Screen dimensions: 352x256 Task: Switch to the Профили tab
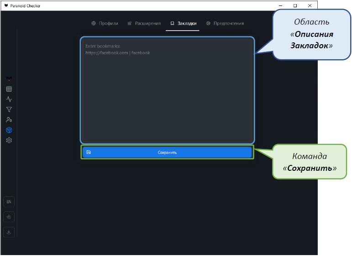(x=105, y=23)
